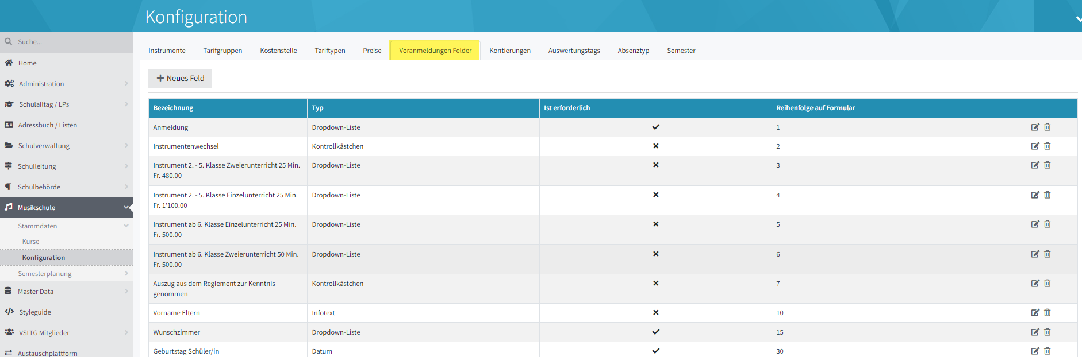Click the Home house icon
The image size is (1082, 357).
[9, 63]
